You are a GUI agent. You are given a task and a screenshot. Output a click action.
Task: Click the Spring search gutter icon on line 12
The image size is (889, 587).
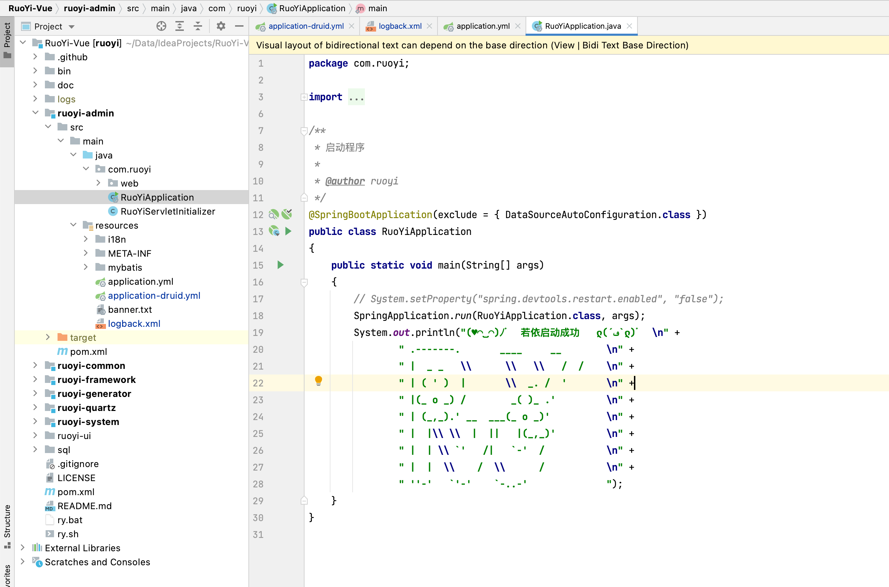click(274, 215)
